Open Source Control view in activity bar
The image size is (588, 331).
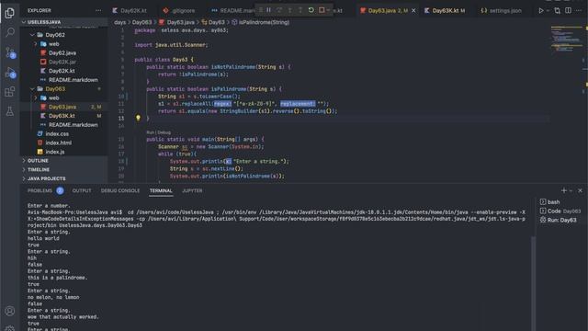(10, 52)
